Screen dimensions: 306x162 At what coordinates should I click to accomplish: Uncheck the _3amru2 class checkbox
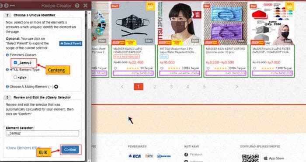[15, 63]
